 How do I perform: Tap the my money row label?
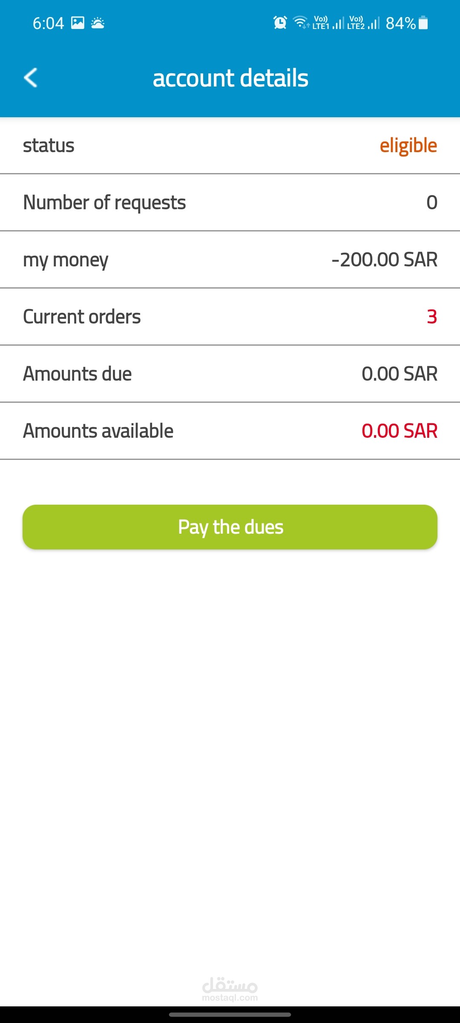pos(66,260)
